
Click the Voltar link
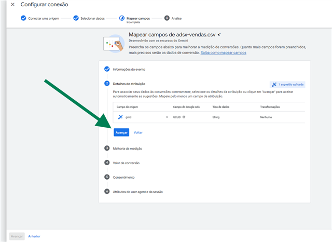click(x=138, y=132)
